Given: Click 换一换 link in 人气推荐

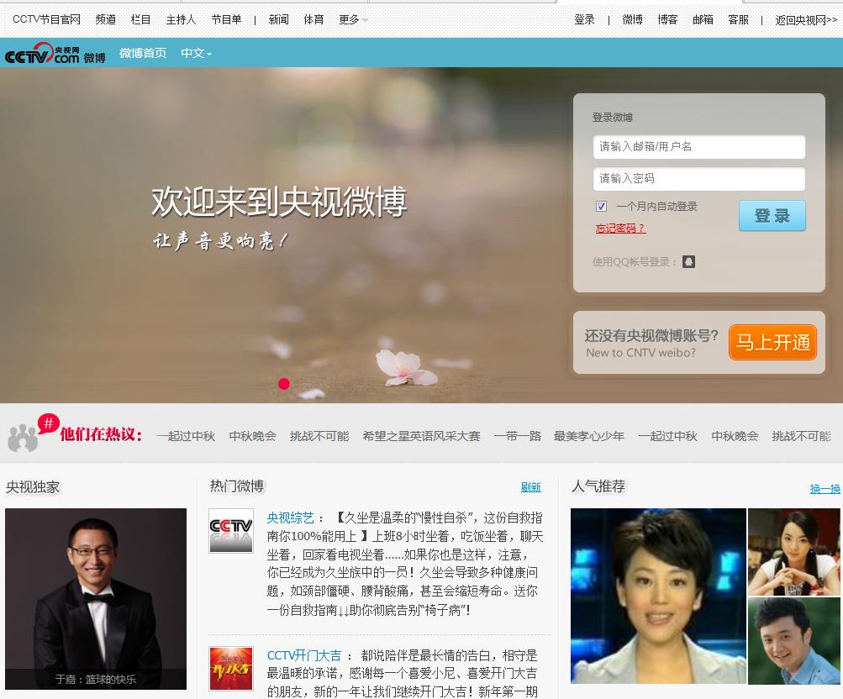Looking at the screenshot, I should pos(825,488).
